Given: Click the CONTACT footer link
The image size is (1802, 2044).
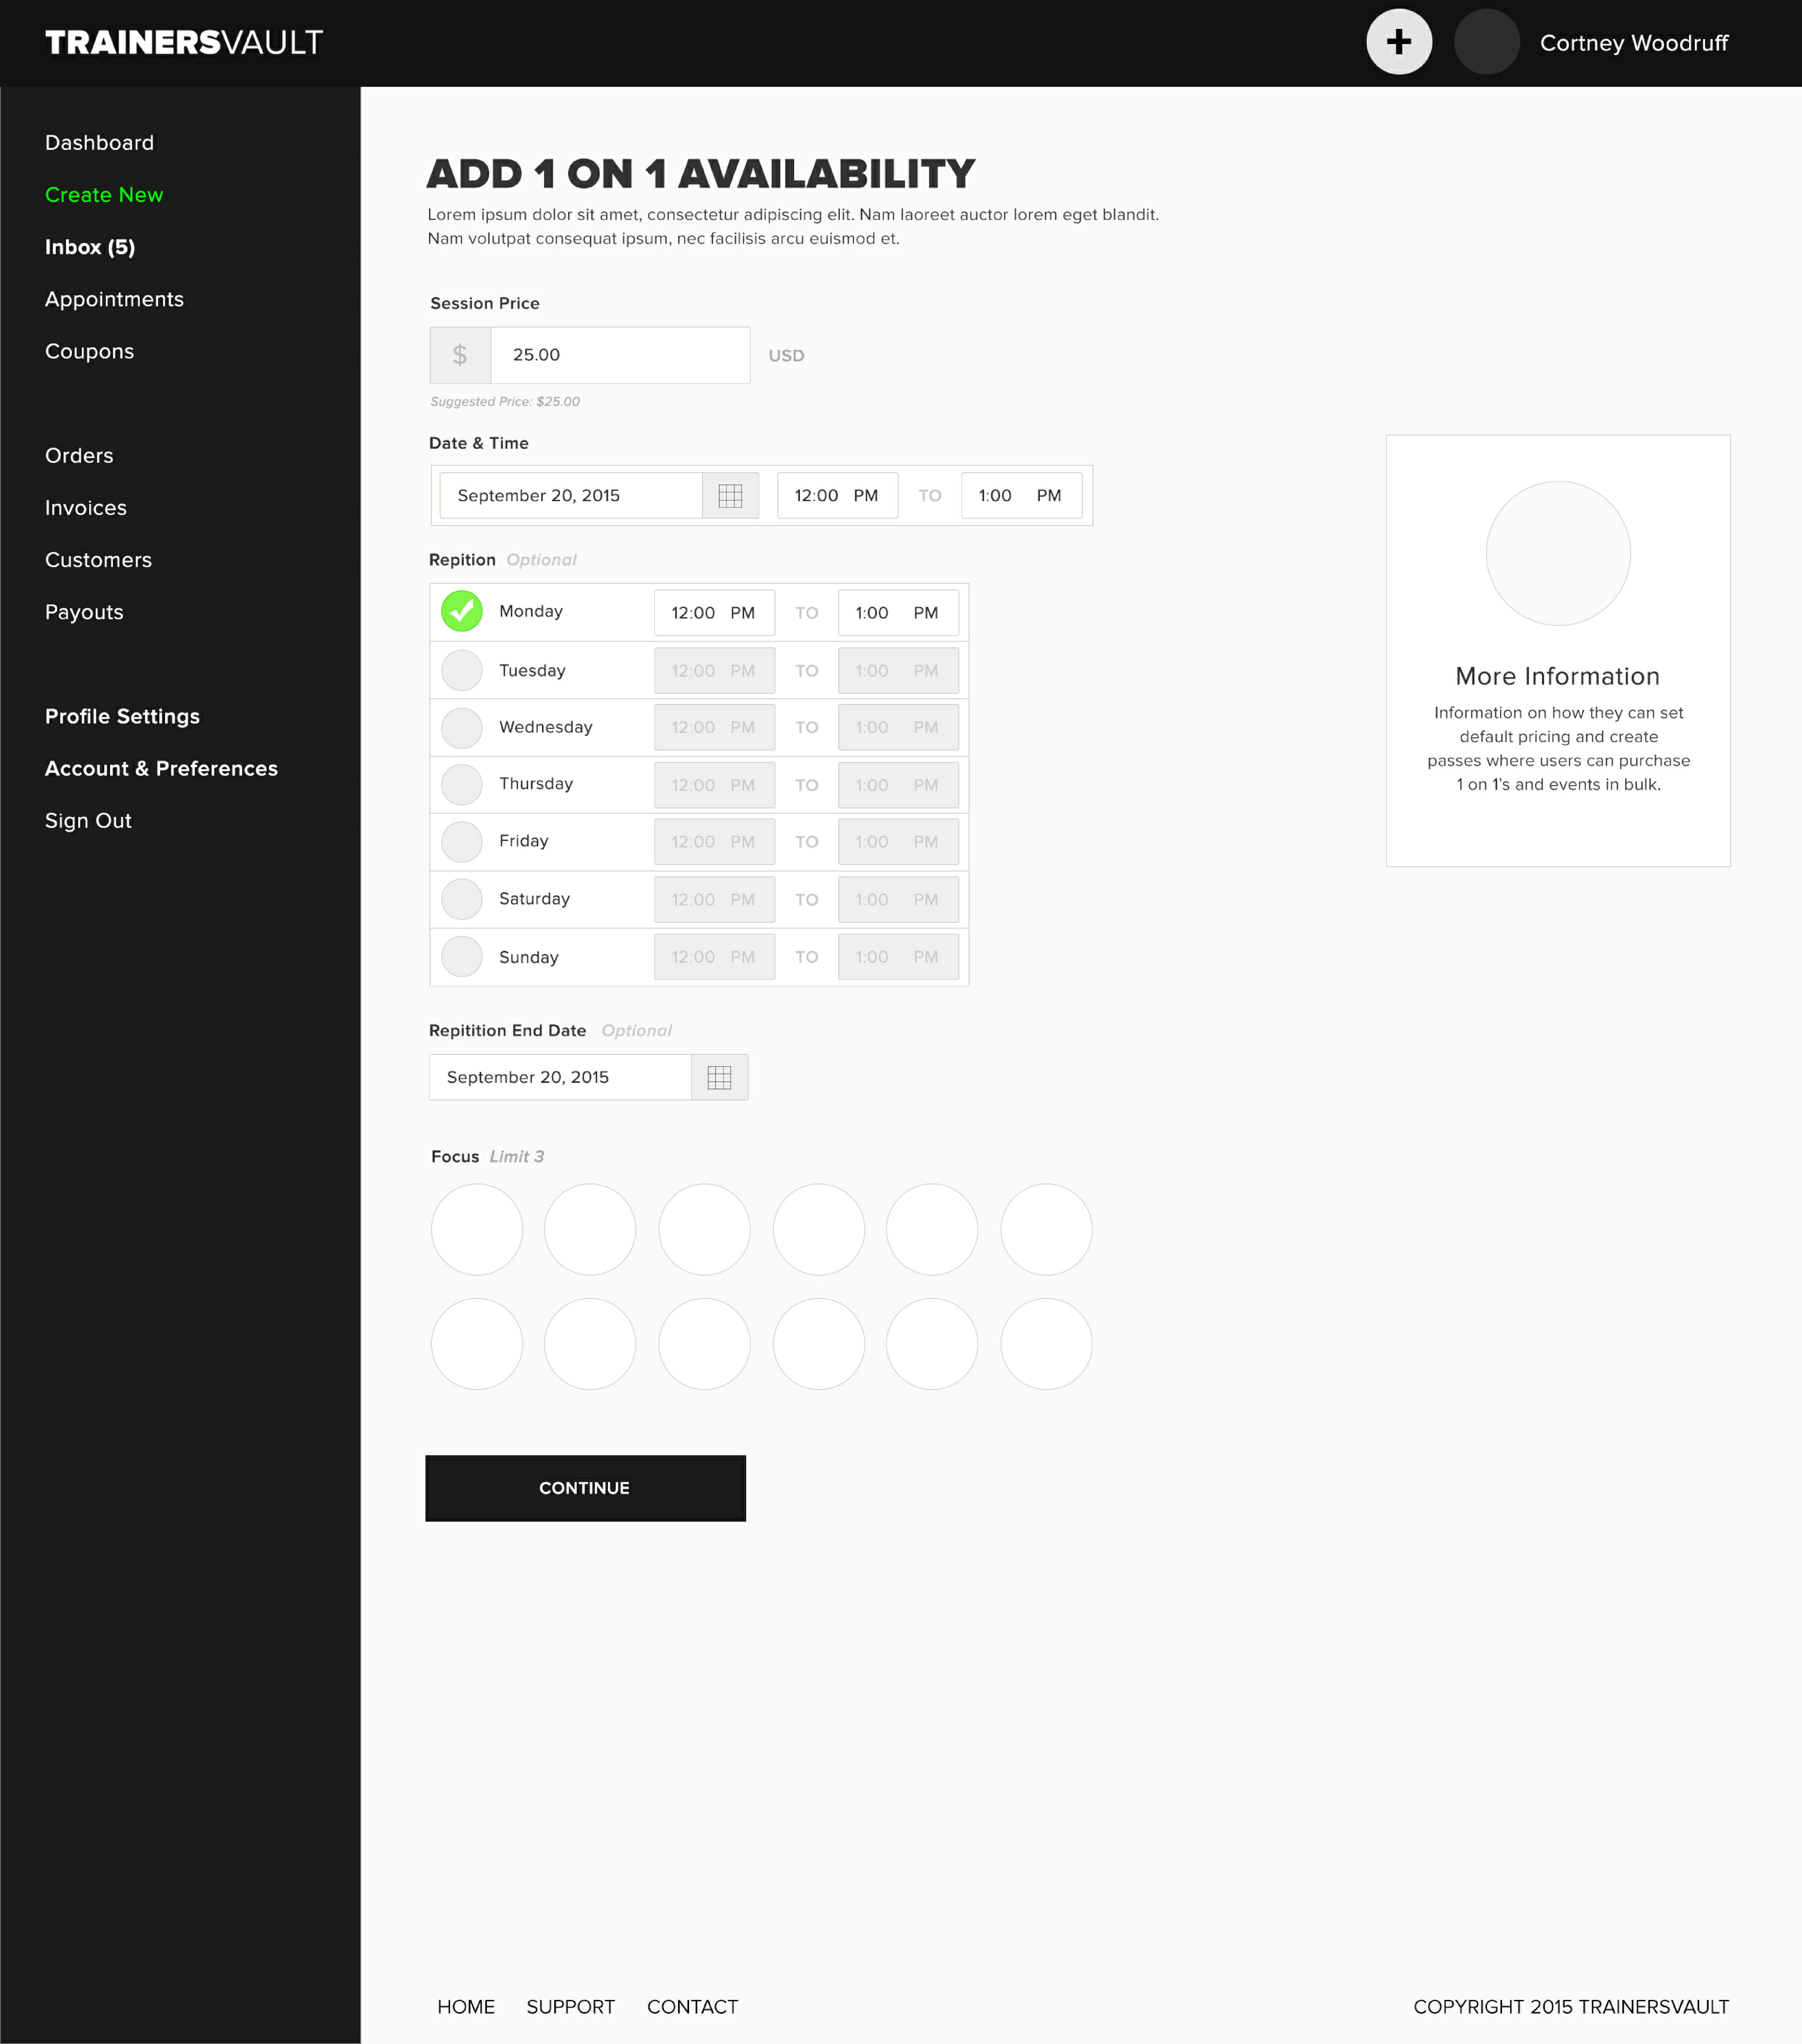Looking at the screenshot, I should click(692, 2007).
